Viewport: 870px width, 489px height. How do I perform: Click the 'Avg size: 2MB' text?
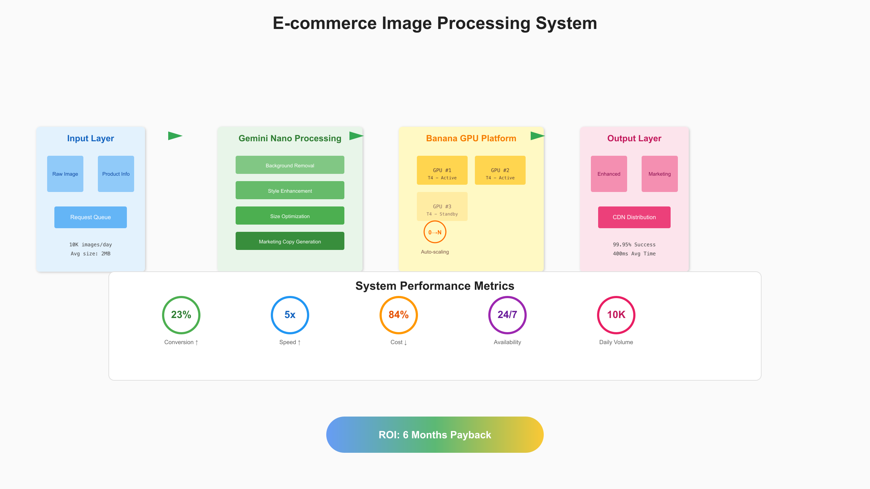91,254
